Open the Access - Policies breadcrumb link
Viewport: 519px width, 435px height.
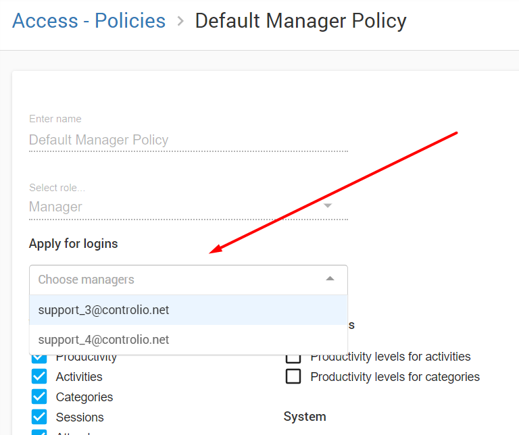(x=89, y=21)
